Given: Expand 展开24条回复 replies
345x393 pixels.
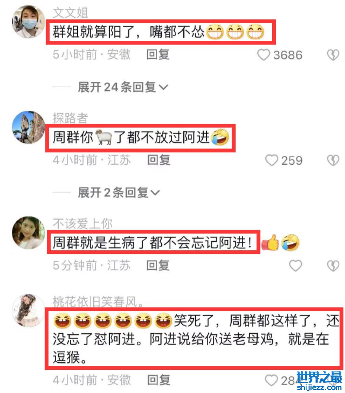Looking at the screenshot, I should [123, 87].
